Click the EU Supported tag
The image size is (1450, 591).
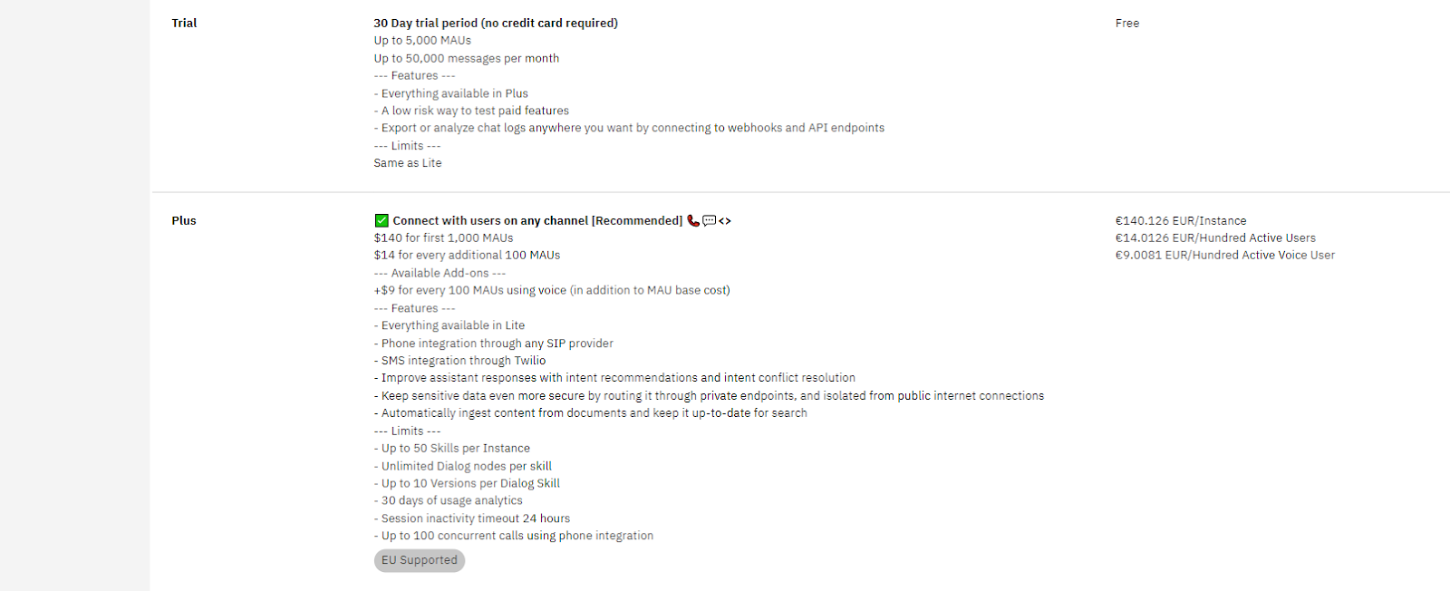[419, 560]
